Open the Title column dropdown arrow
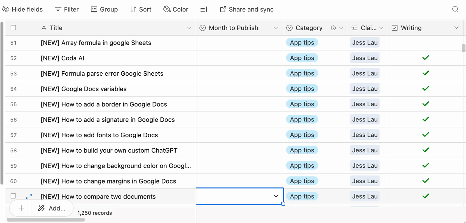 [x=189, y=28]
